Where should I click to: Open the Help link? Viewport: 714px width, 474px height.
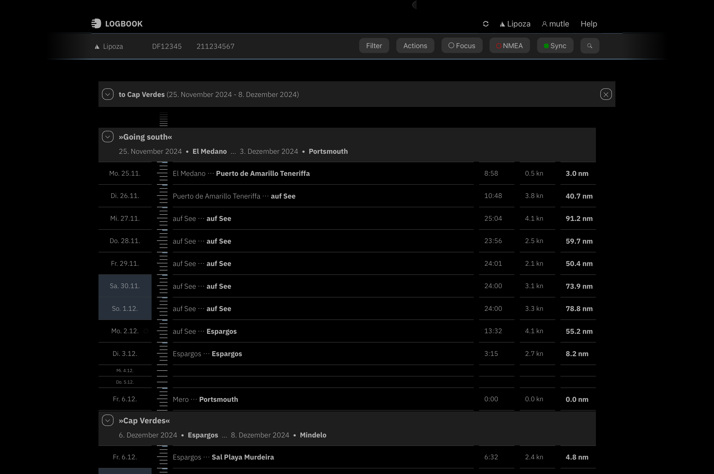pos(588,24)
